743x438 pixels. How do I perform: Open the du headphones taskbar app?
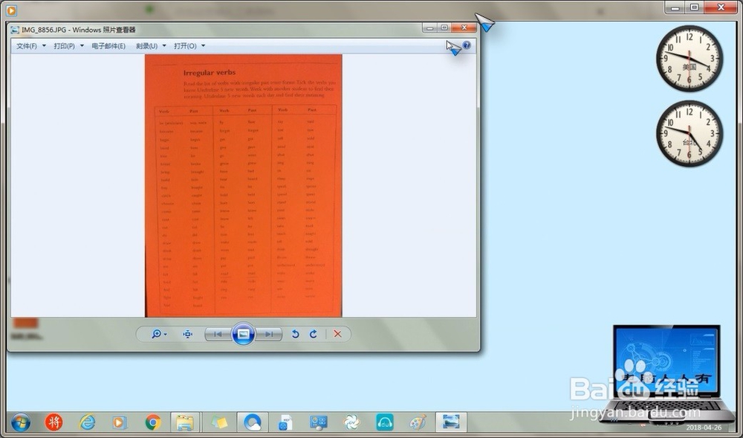[x=385, y=422]
